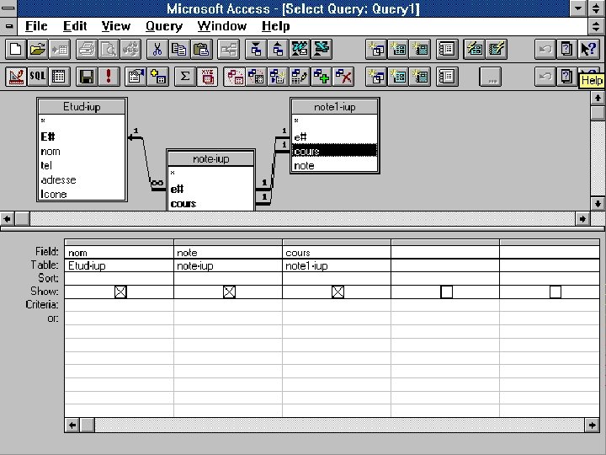Switch to Design View ruler icon
The image size is (606, 455).
[x=16, y=76]
